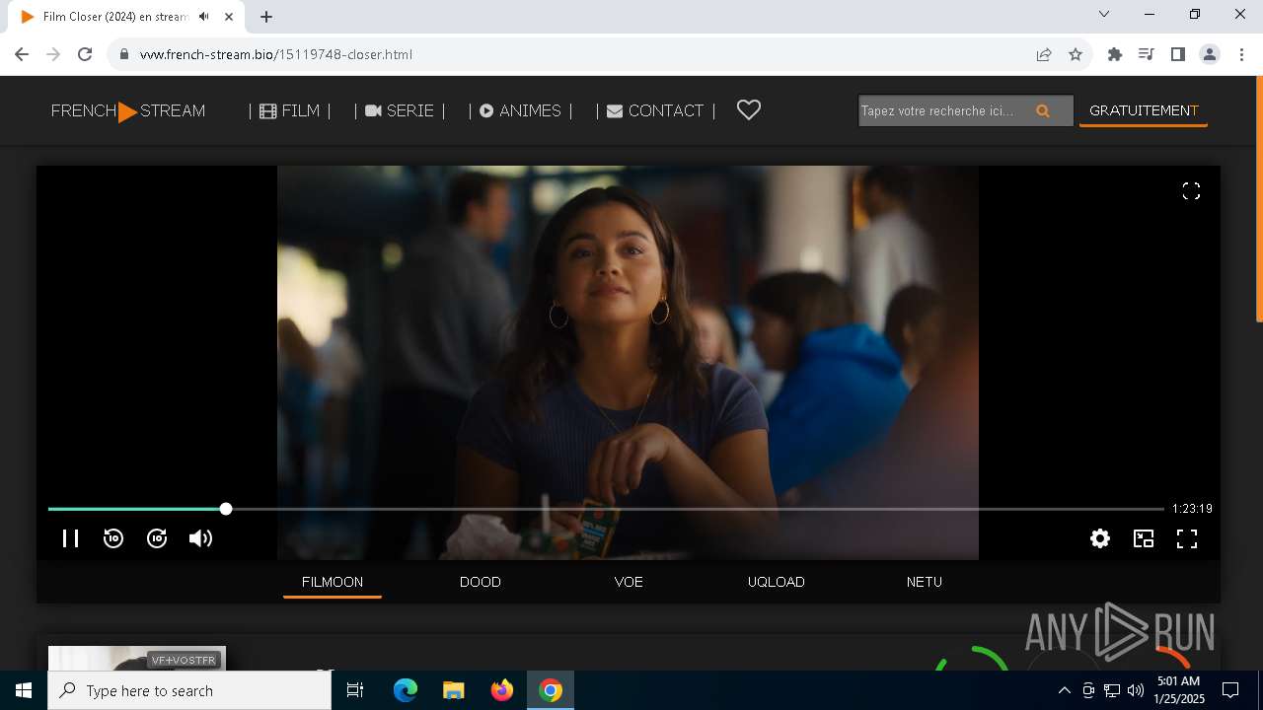Open the taskbar clock and date
Viewport: 1263px width, 710px height.
1179,690
